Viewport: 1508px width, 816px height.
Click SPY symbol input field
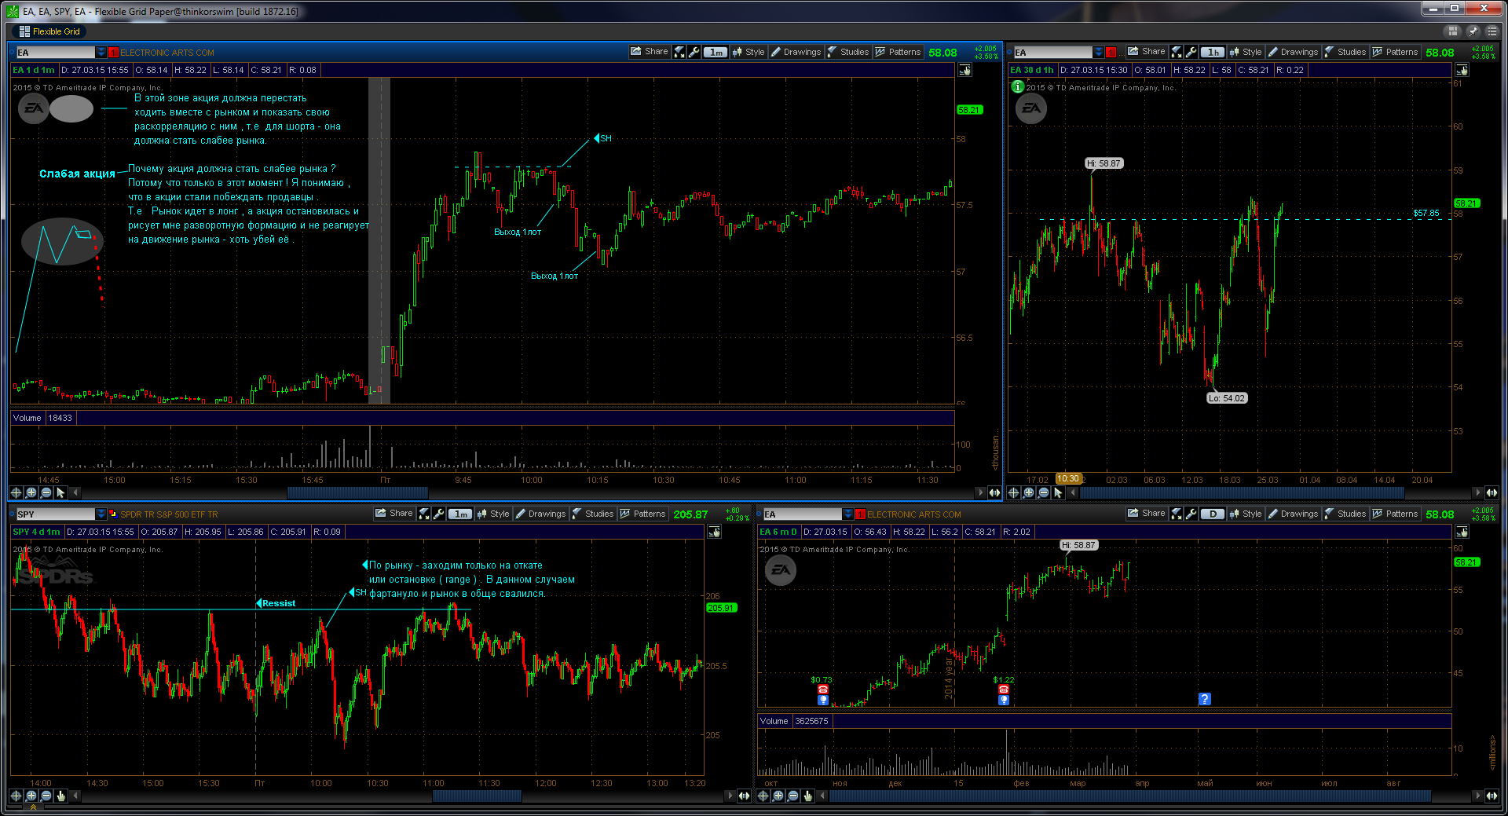[55, 514]
